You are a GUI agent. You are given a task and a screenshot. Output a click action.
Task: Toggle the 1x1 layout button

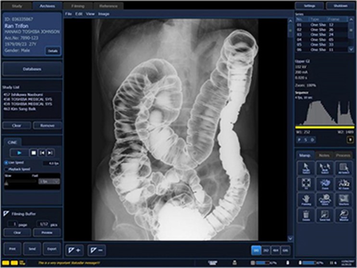(x=256, y=250)
